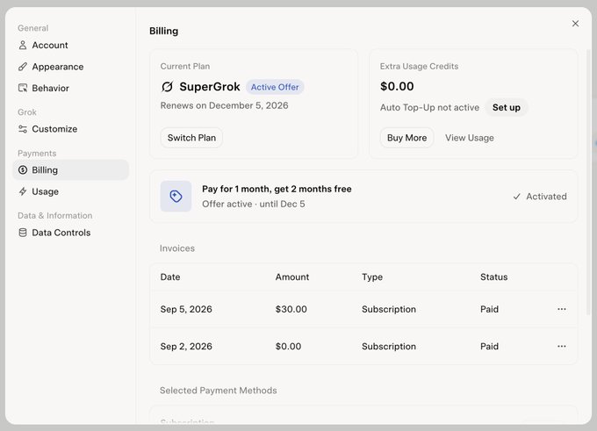Screen dimensions: 597x431
Task: Click Subscription type in Sep 5 row
Action: point(389,309)
